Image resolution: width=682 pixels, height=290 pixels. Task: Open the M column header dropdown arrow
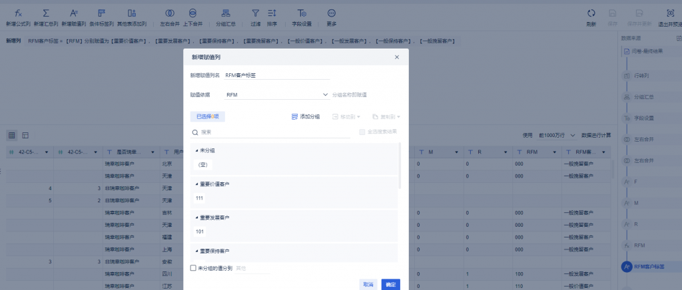coord(457,152)
